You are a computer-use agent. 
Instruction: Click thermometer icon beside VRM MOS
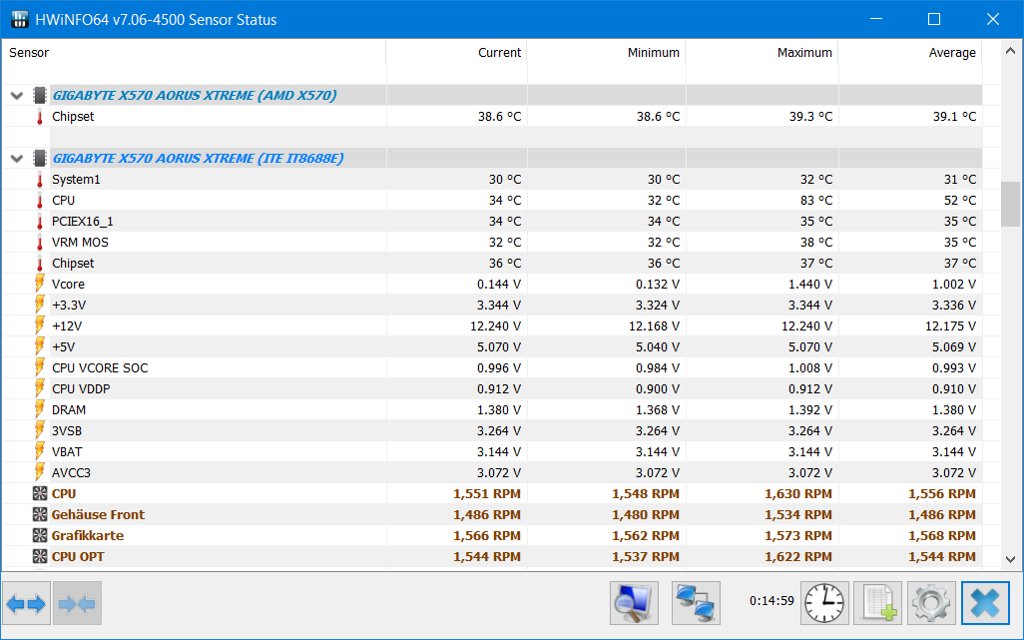(x=40, y=243)
